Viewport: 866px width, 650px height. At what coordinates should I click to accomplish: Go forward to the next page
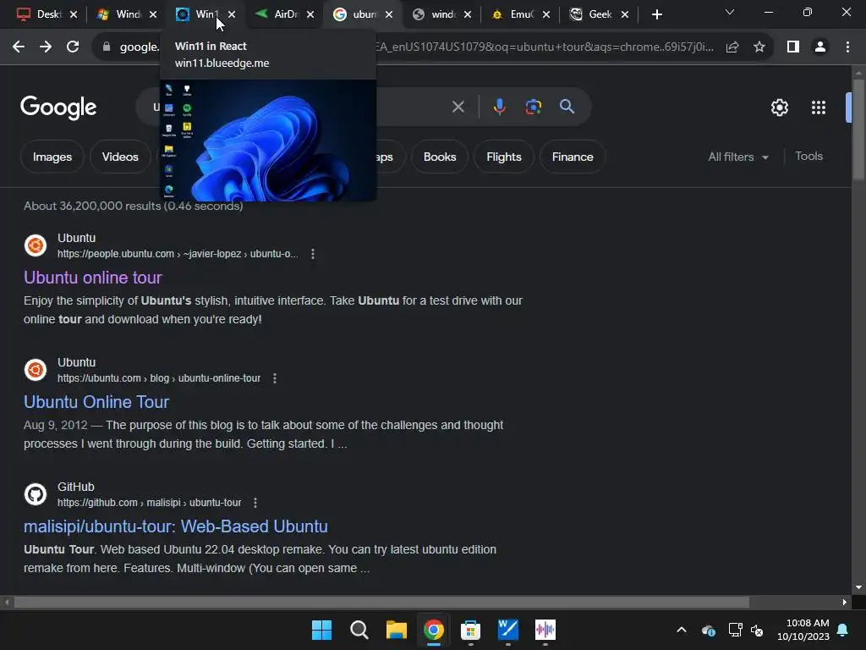tap(46, 47)
